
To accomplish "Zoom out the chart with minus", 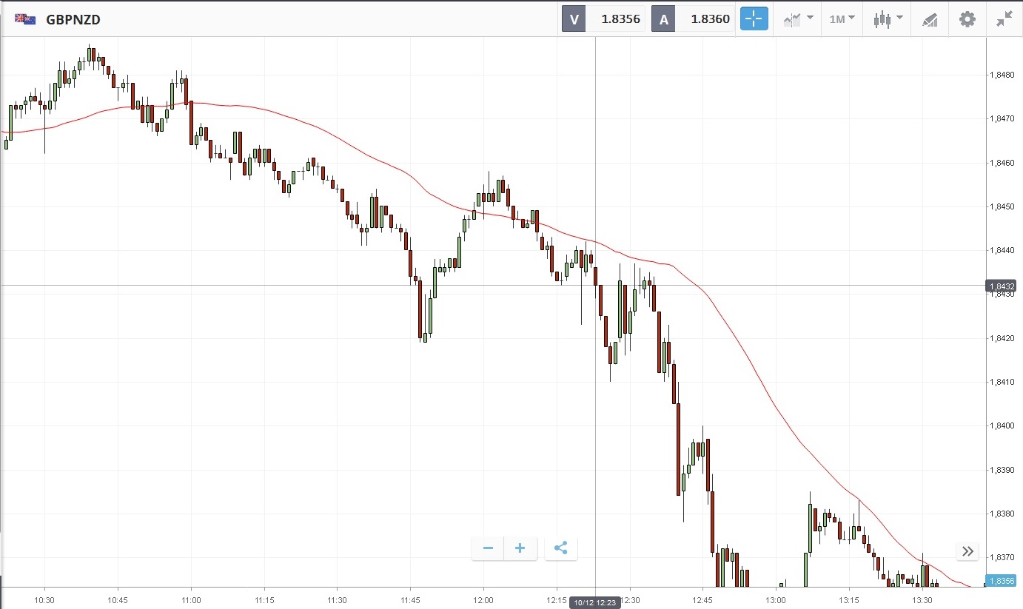I will point(488,548).
